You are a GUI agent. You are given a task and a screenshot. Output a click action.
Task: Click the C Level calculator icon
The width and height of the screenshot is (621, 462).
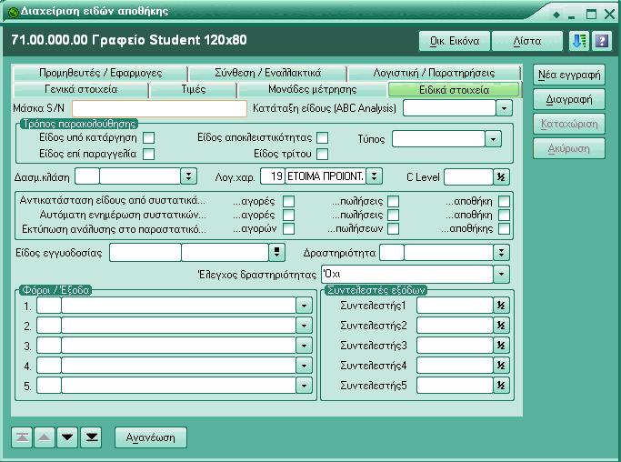click(501, 176)
